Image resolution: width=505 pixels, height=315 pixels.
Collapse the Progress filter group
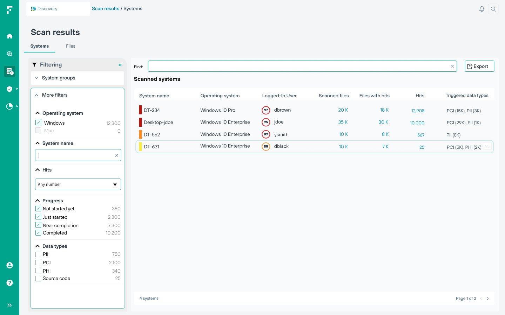point(38,201)
